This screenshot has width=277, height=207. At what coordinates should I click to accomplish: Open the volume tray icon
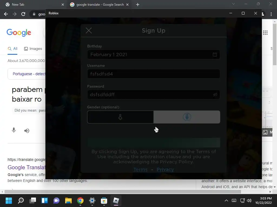[249, 201]
